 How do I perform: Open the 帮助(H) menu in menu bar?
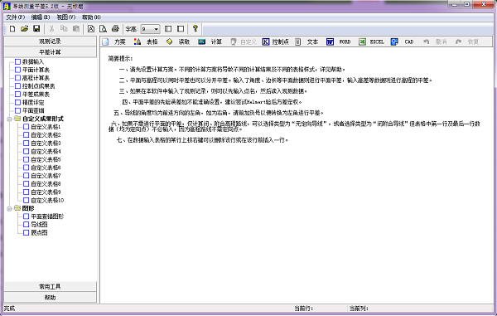click(x=91, y=17)
